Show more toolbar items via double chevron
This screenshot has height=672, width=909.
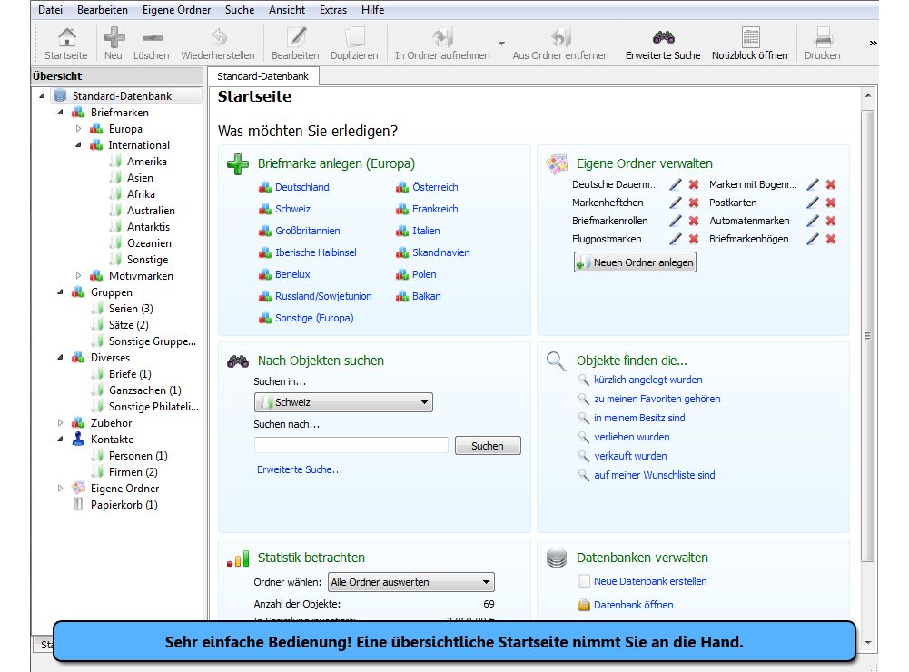click(x=873, y=43)
